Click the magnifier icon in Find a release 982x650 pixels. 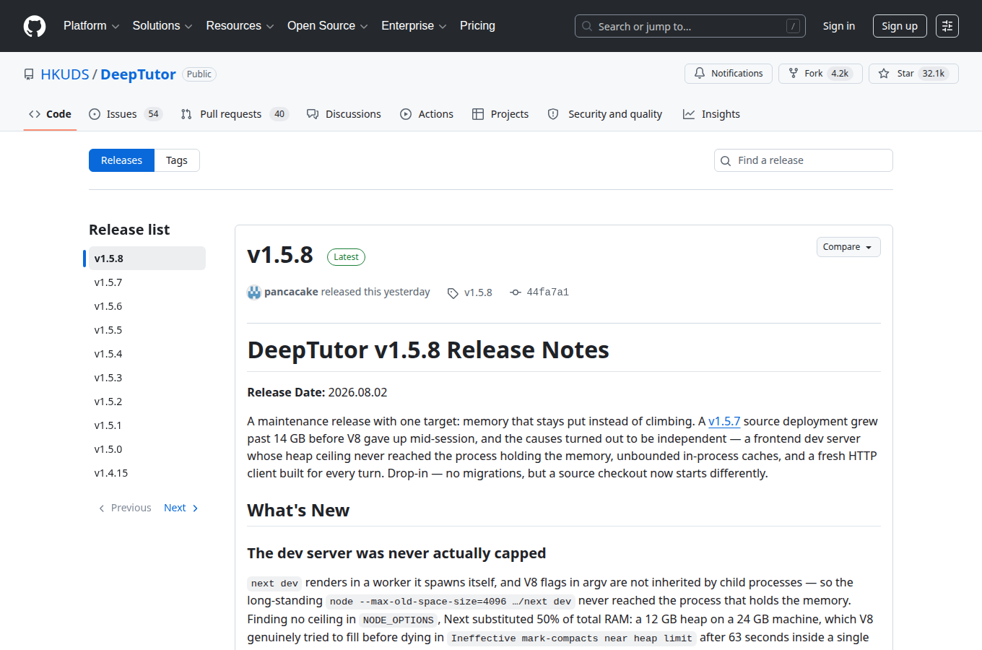(x=726, y=160)
